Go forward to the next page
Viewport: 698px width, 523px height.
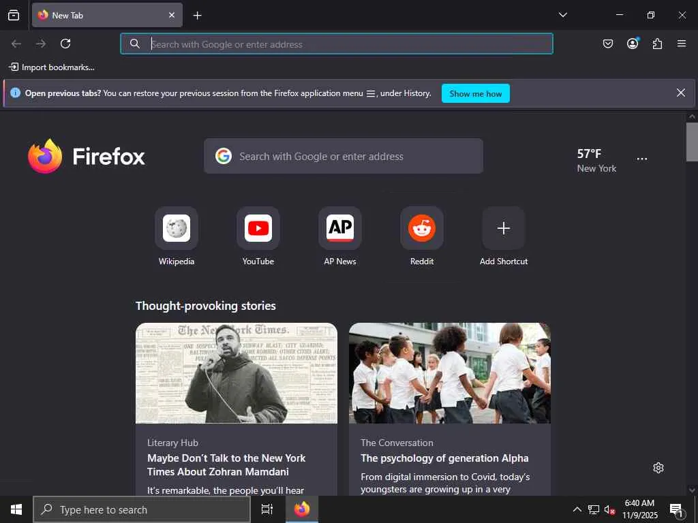pyautogui.click(x=40, y=44)
